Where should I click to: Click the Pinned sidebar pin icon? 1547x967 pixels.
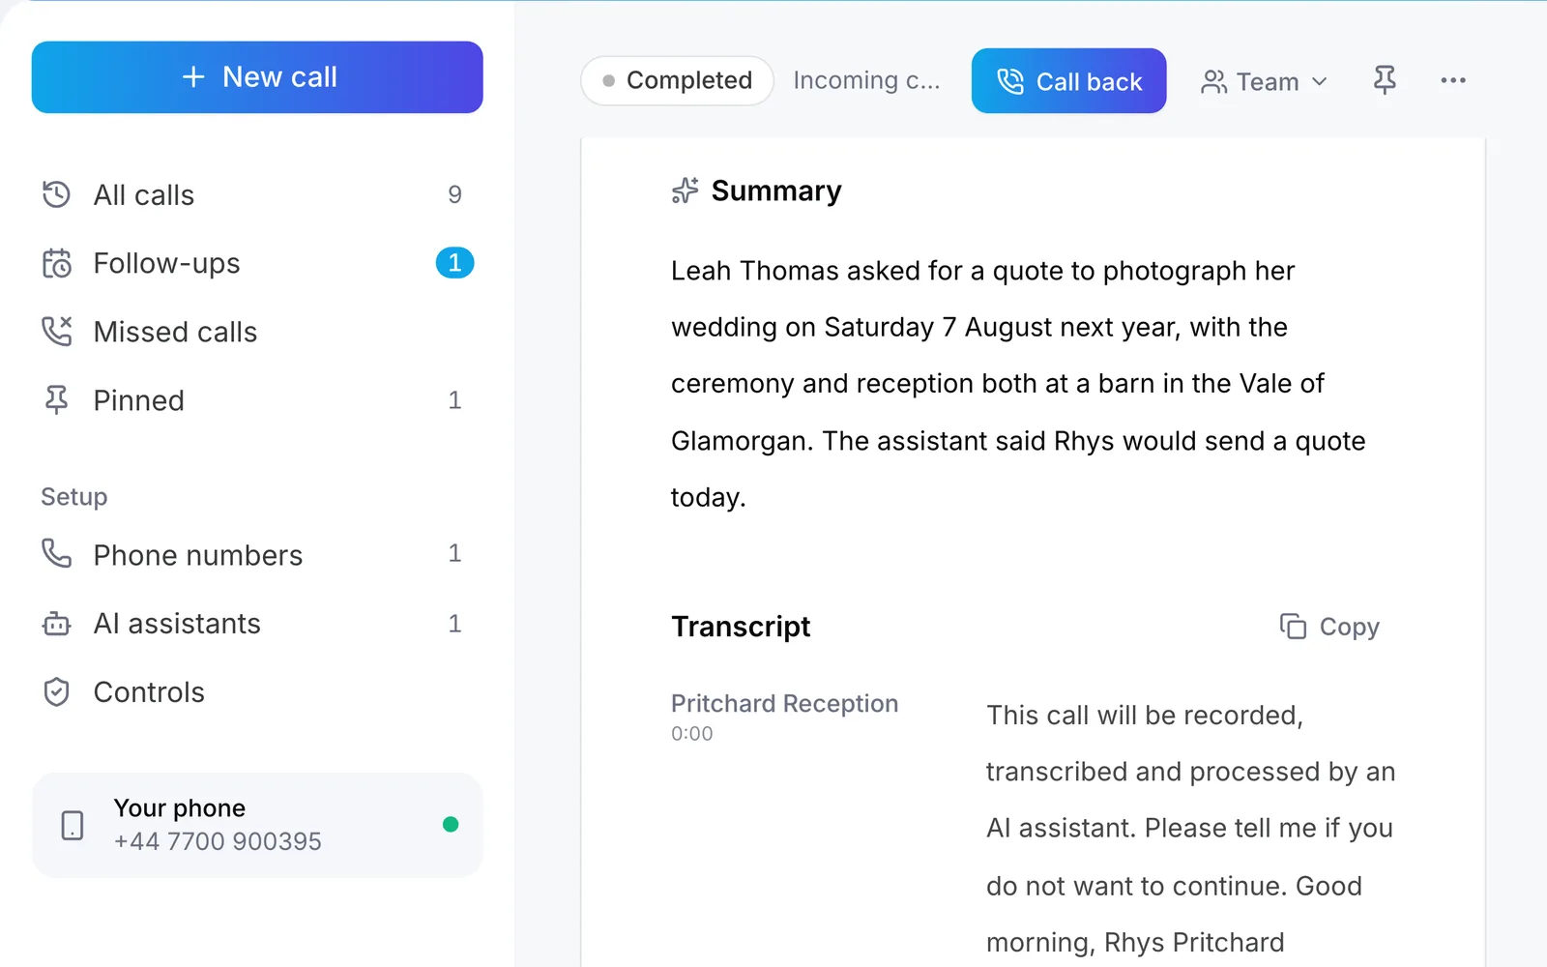57,399
